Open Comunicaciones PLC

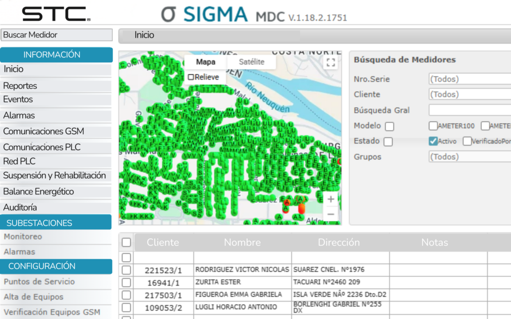tap(56, 148)
